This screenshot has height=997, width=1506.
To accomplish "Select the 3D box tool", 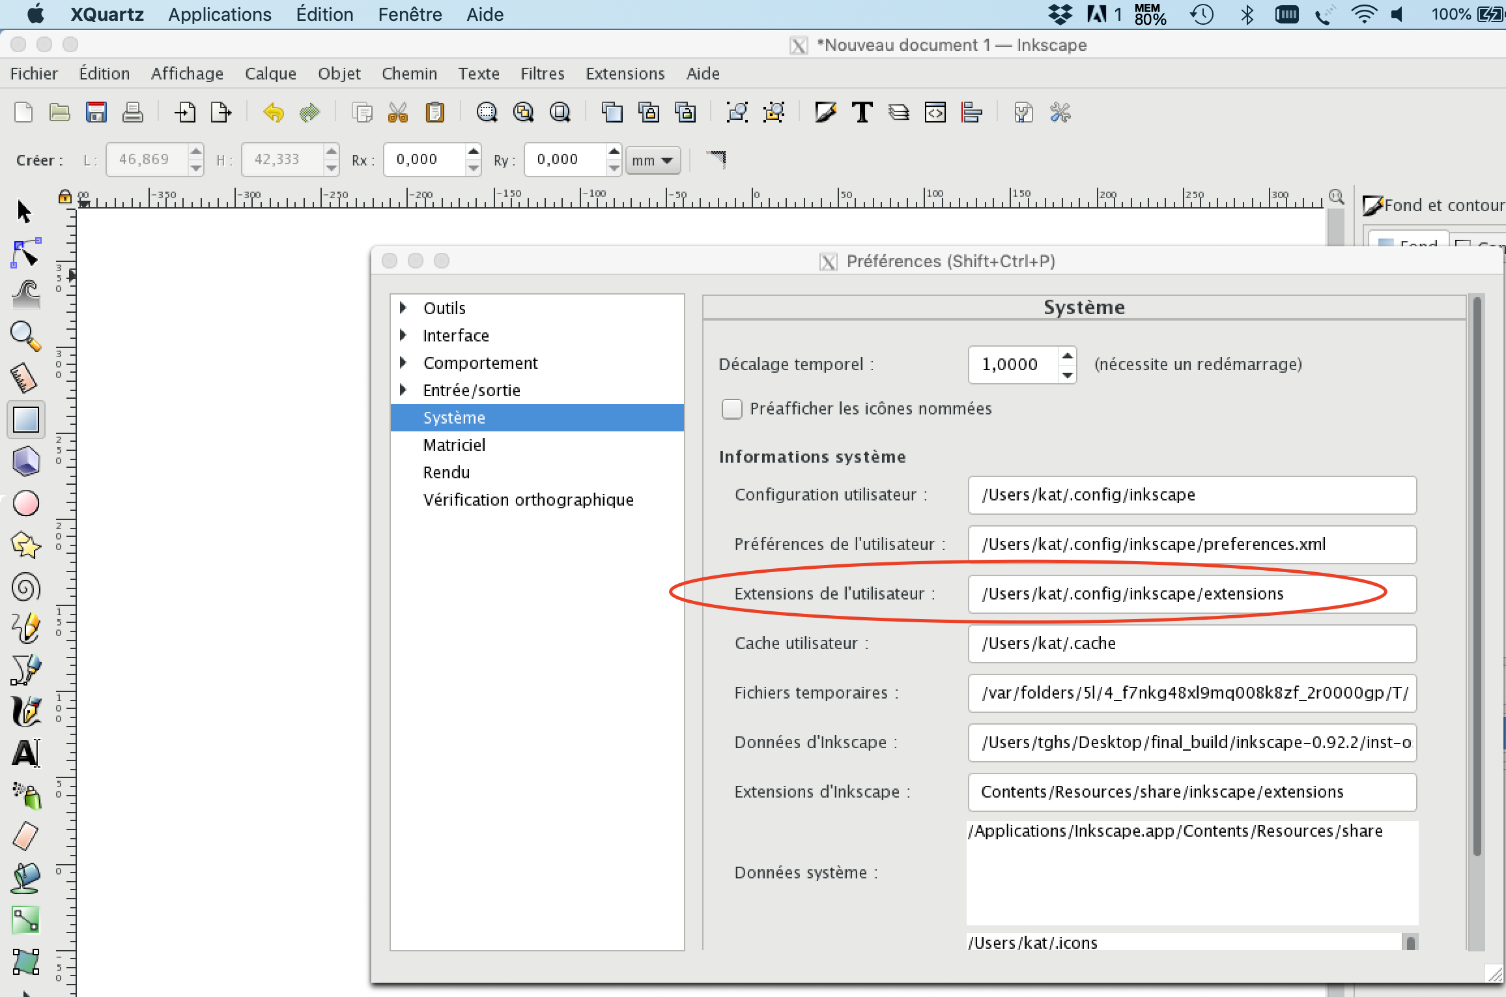I will point(26,461).
